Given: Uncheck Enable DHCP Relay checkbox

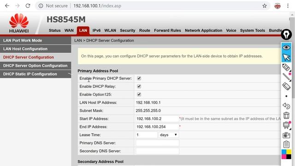Looking at the screenshot, I should tap(139, 86).
